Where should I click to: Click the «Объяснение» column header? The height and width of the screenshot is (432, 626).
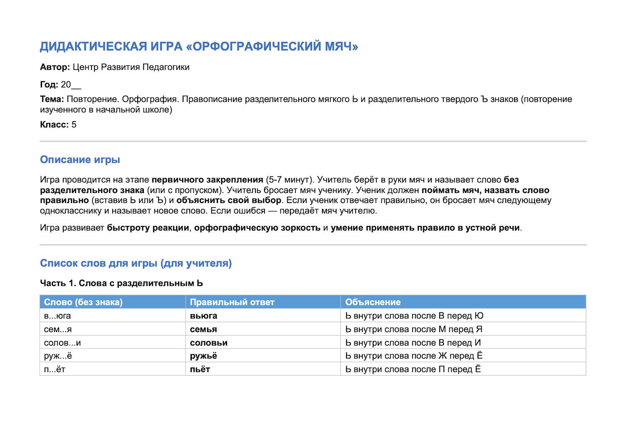(463, 302)
